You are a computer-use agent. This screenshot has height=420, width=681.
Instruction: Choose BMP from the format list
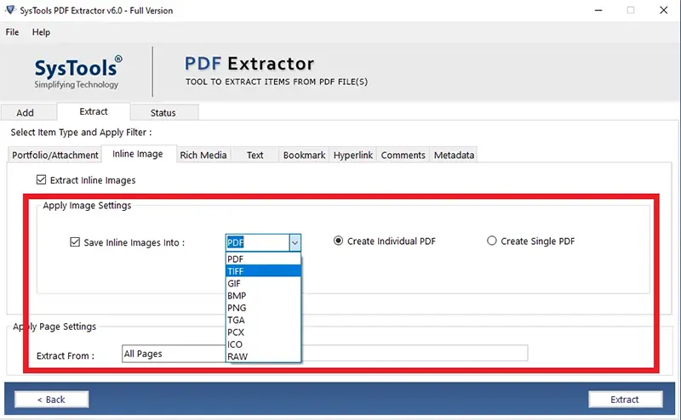263,296
